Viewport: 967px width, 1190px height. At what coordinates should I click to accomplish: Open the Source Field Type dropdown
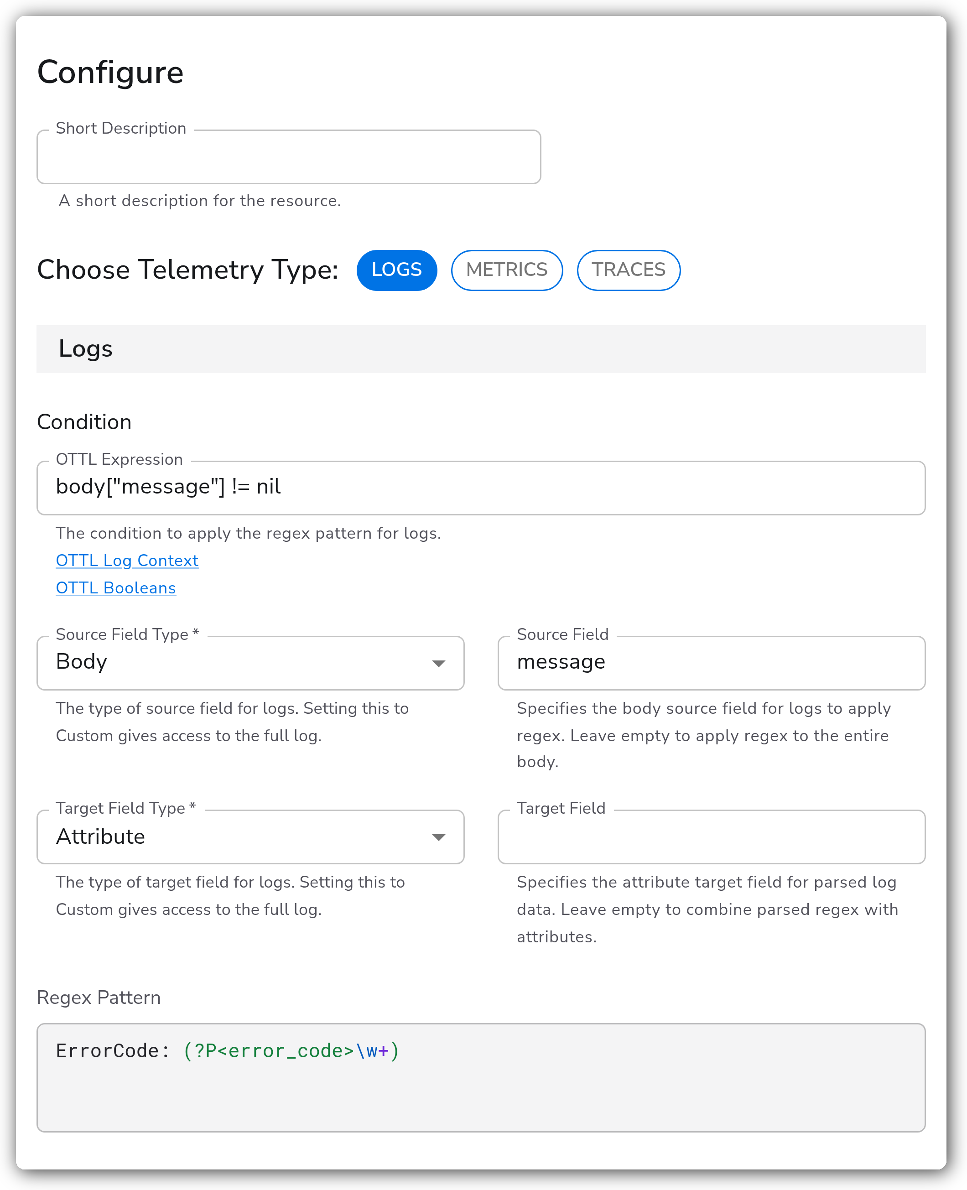(x=250, y=663)
